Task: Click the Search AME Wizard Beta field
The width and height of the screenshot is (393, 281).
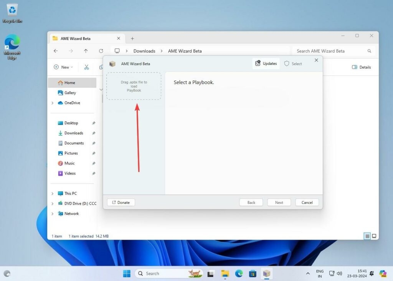Action: coord(330,51)
